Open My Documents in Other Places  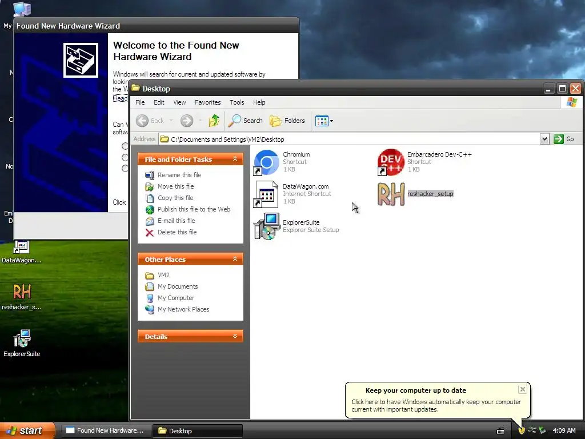[x=178, y=287]
